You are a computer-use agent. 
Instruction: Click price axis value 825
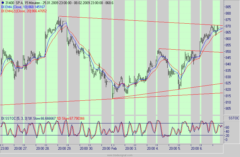(x=228, y=83)
